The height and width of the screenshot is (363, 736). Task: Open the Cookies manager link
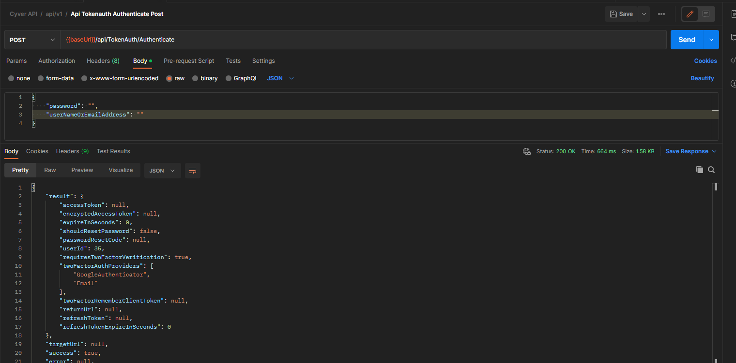point(705,60)
